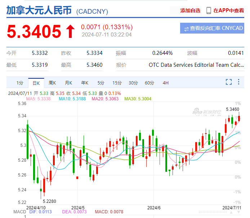This screenshot has width=250, height=218.
Task: Click the MA20: 5.3063 indicator label
Action: tap(105, 99)
